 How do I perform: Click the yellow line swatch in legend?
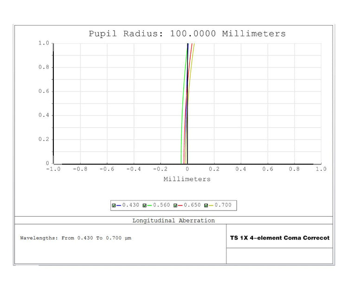click(x=211, y=205)
